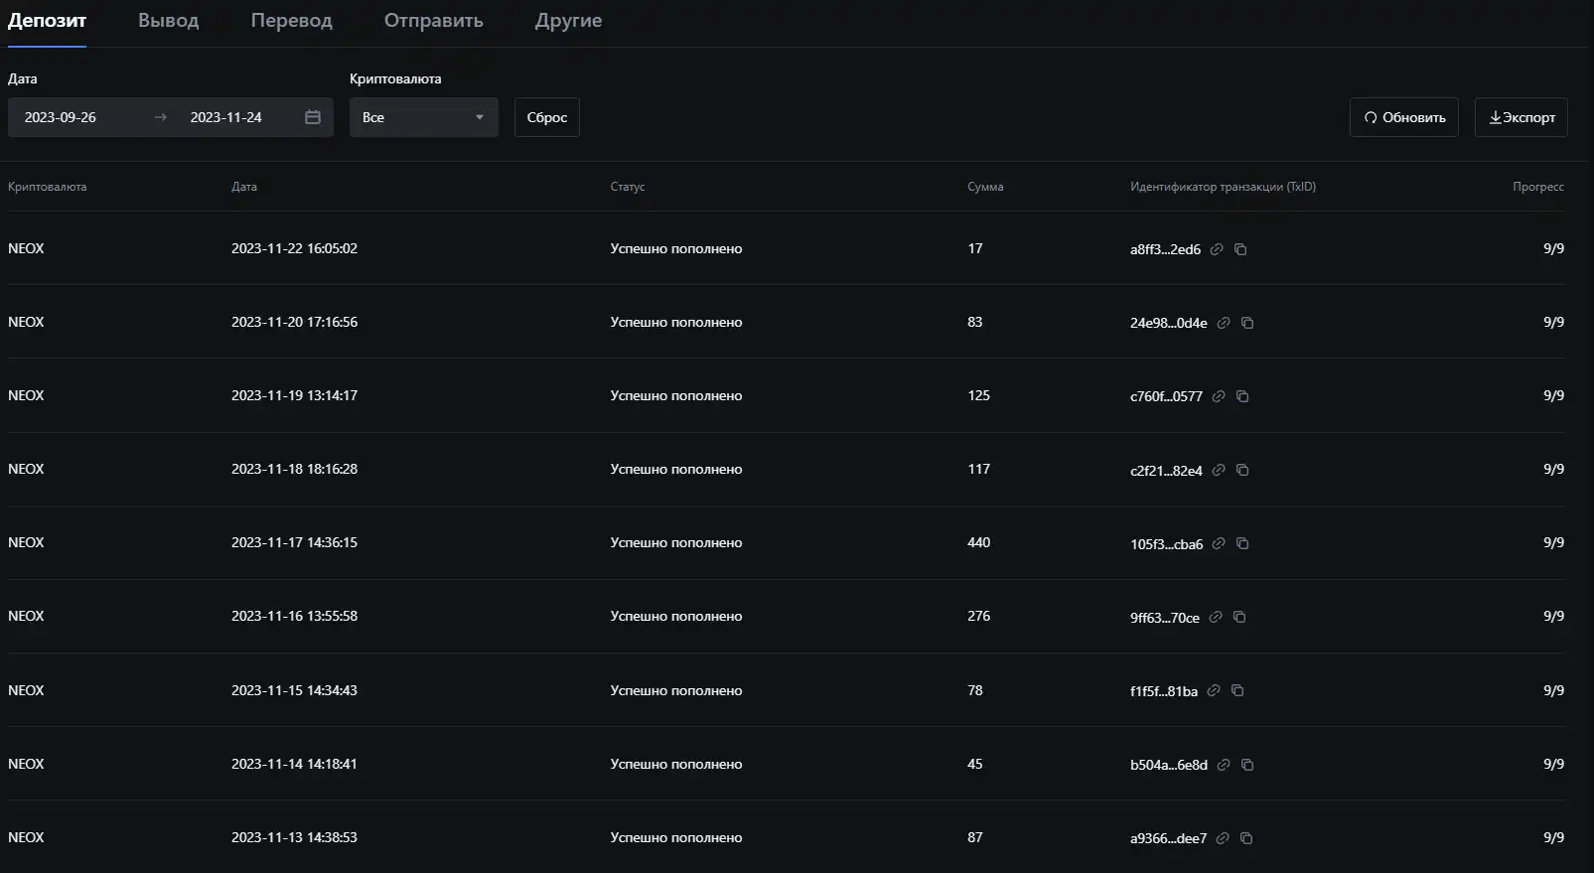Copy transaction ID c760f...0577
Image resolution: width=1594 pixels, height=873 pixels.
1242,396
